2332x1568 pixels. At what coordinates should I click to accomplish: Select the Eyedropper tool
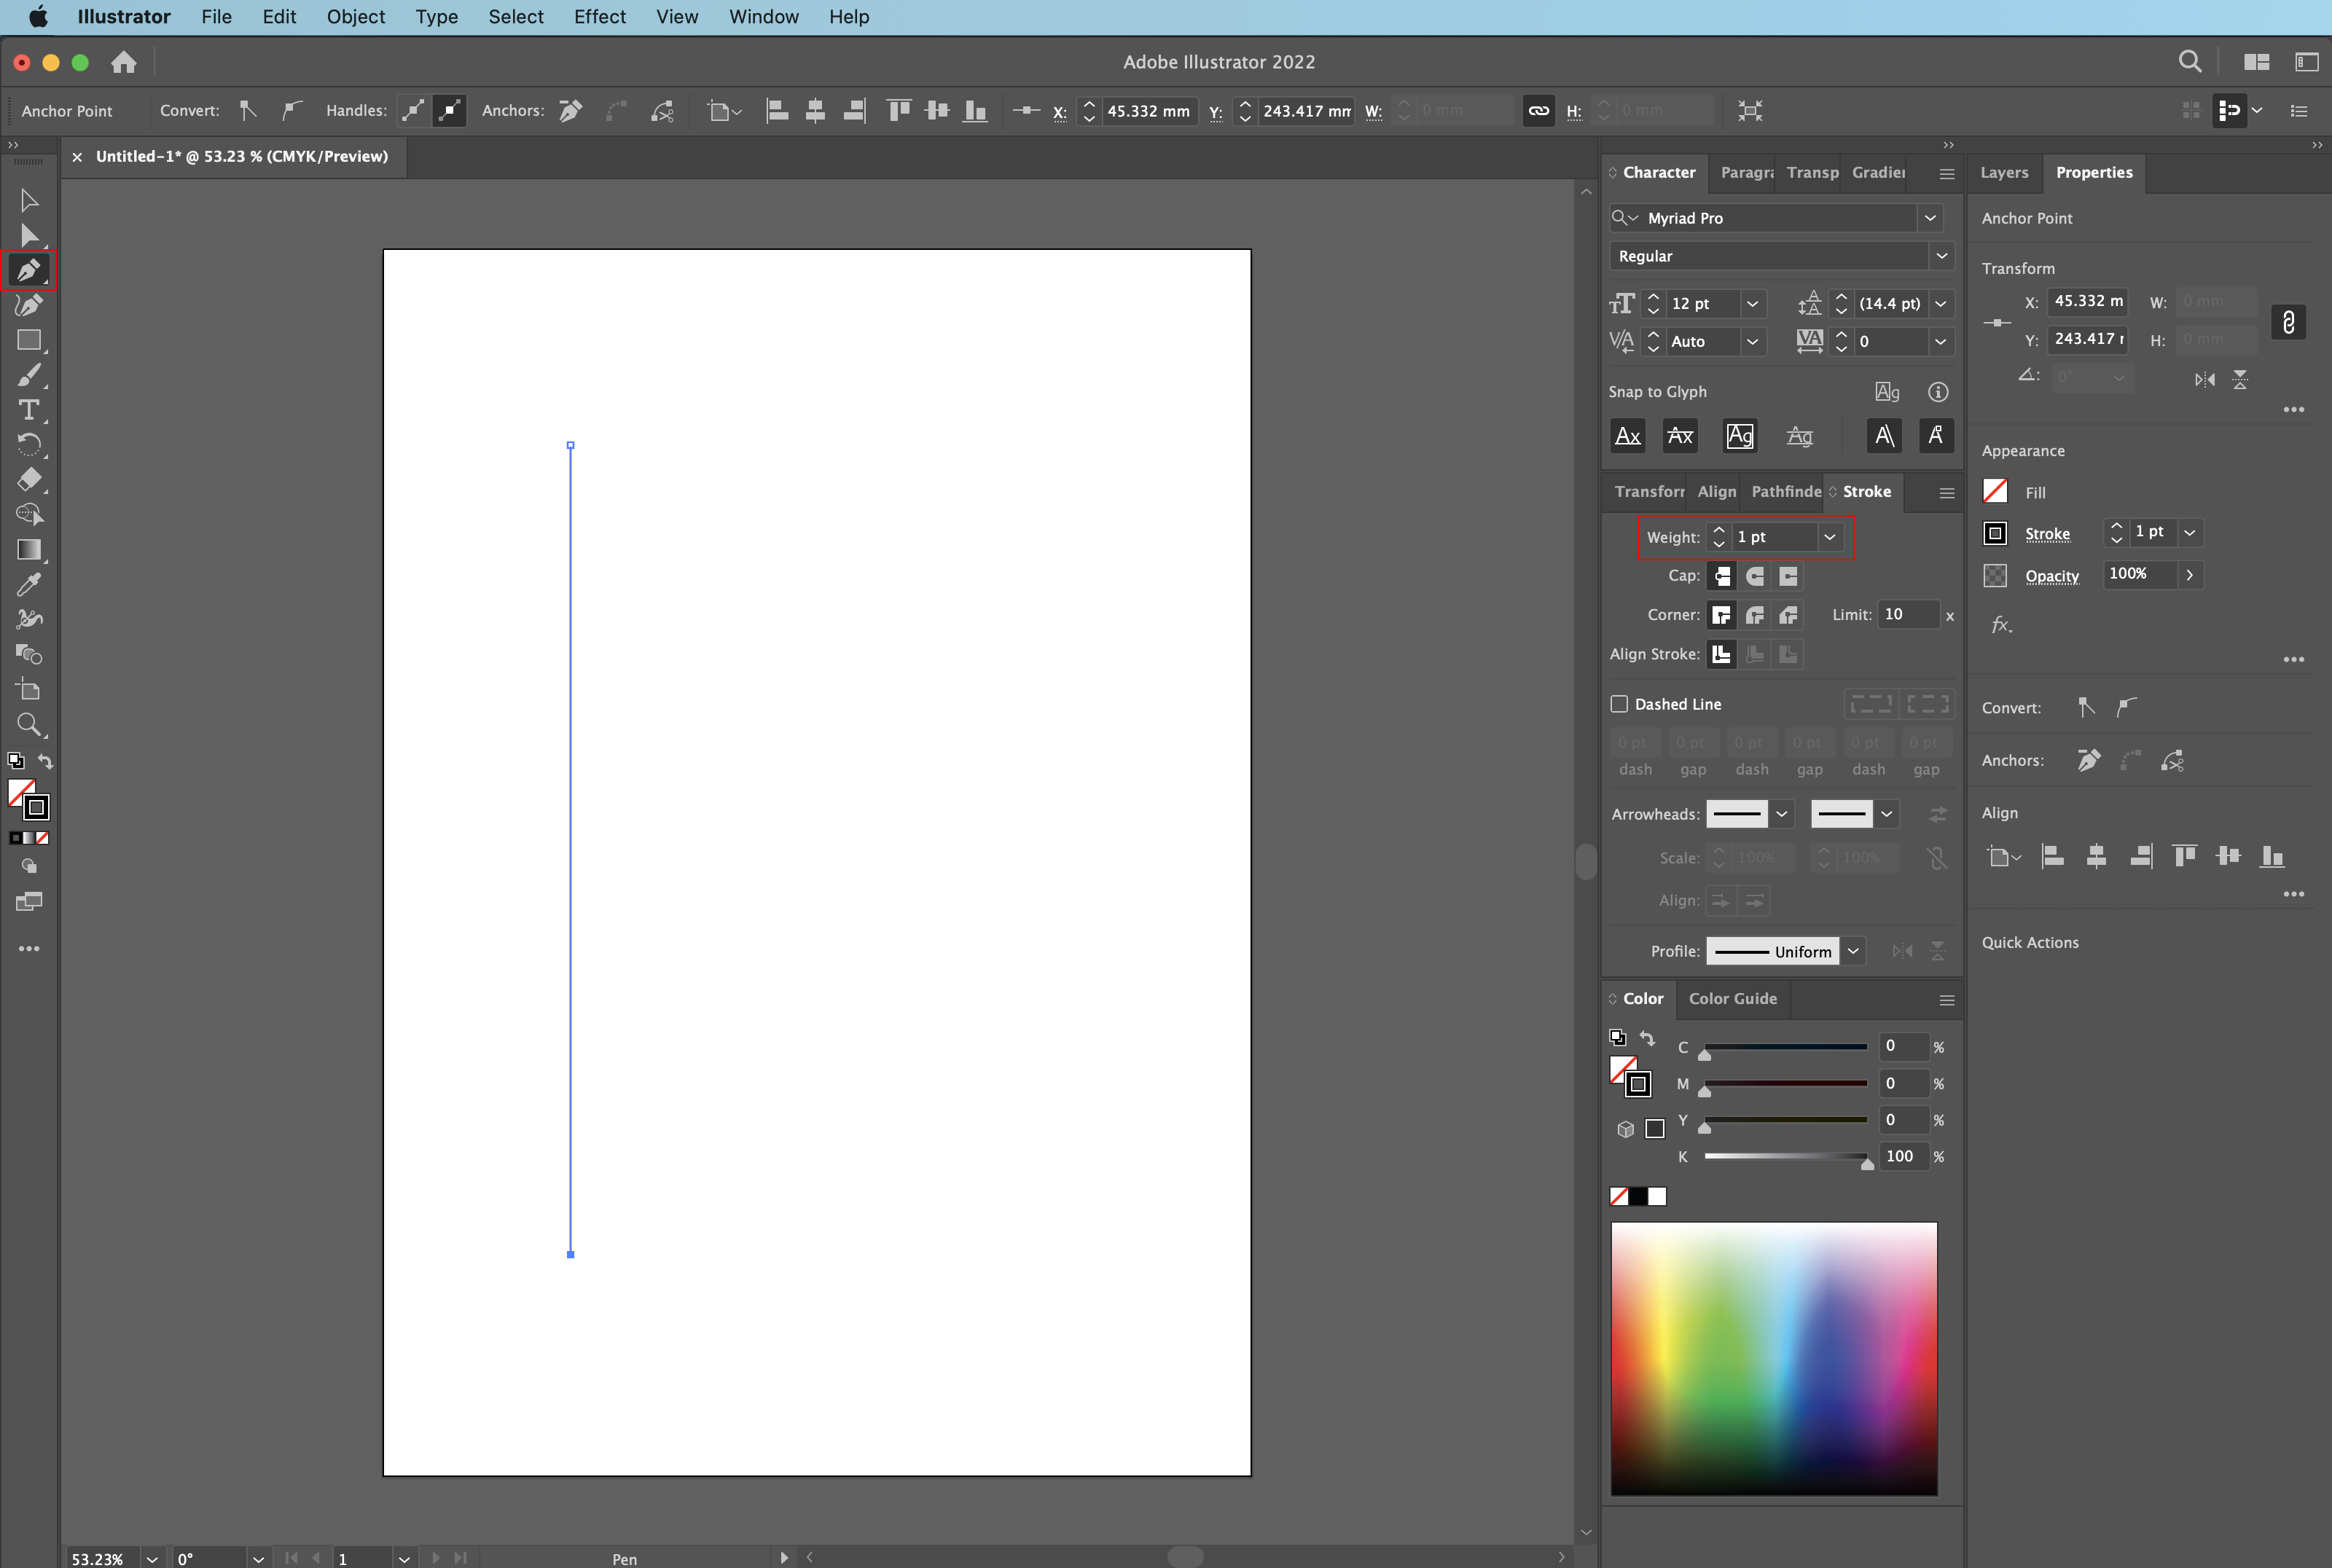click(x=29, y=584)
